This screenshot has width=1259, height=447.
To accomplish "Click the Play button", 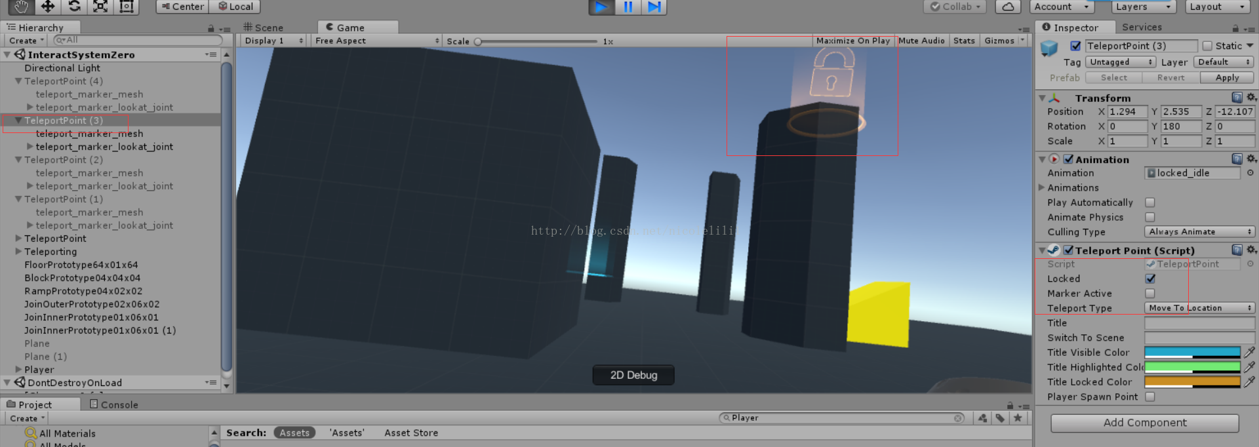I will point(601,7).
